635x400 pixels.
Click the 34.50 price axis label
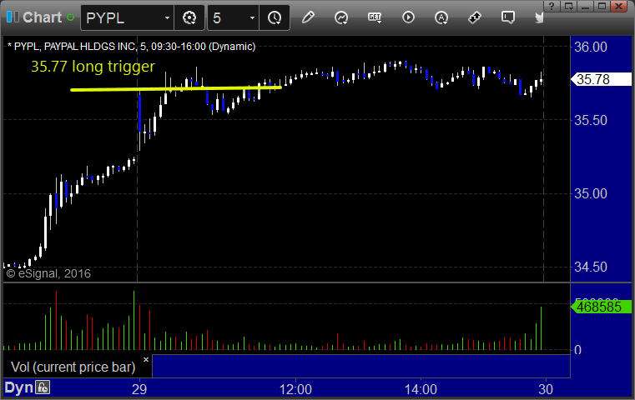click(x=591, y=267)
